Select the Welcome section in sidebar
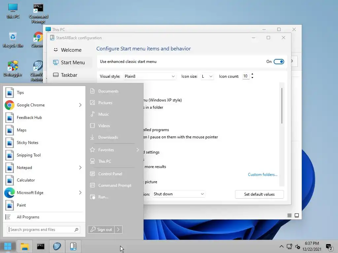 [71, 50]
